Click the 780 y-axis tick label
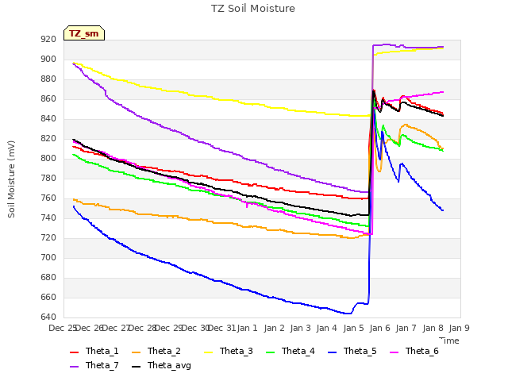Image resolution: width=508 pixels, height=381 pixels. coord(48,178)
